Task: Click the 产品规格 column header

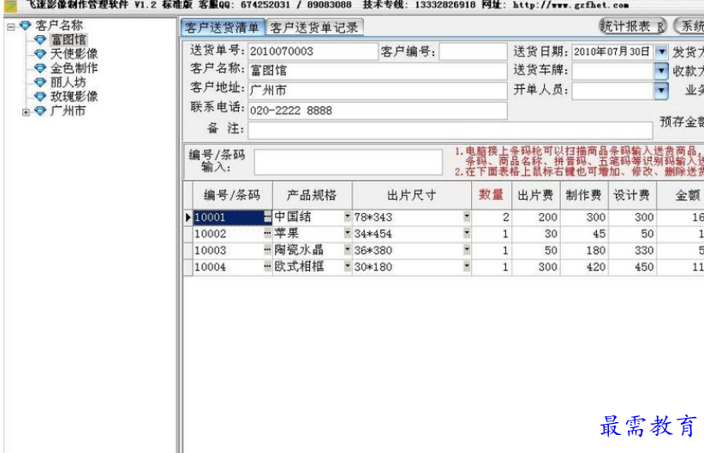Action: (312, 195)
